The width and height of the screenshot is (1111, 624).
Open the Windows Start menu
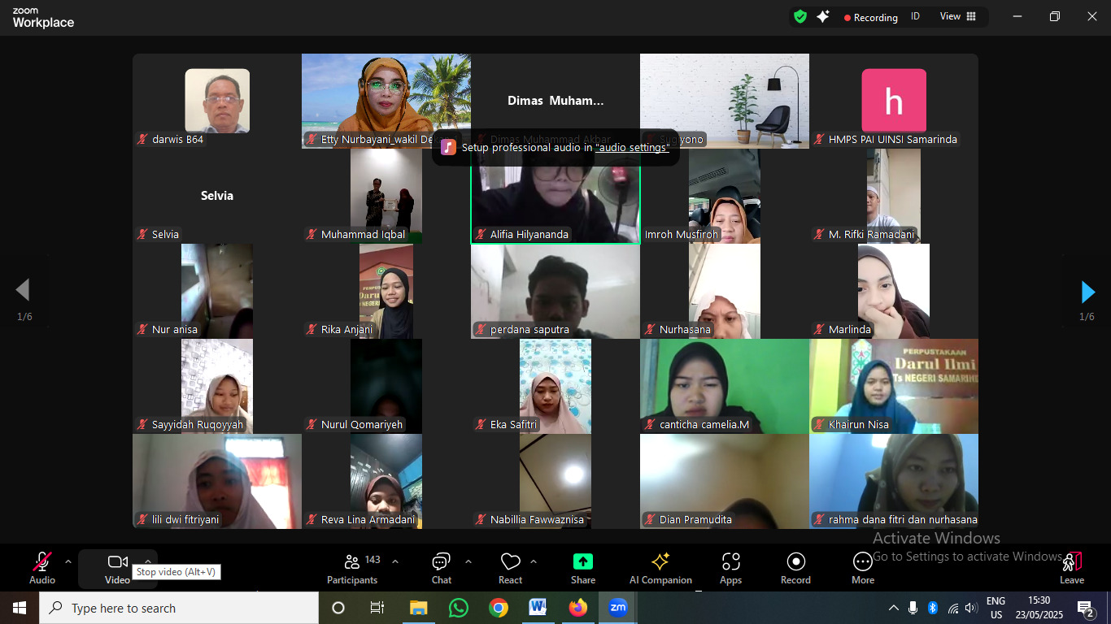tap(20, 608)
